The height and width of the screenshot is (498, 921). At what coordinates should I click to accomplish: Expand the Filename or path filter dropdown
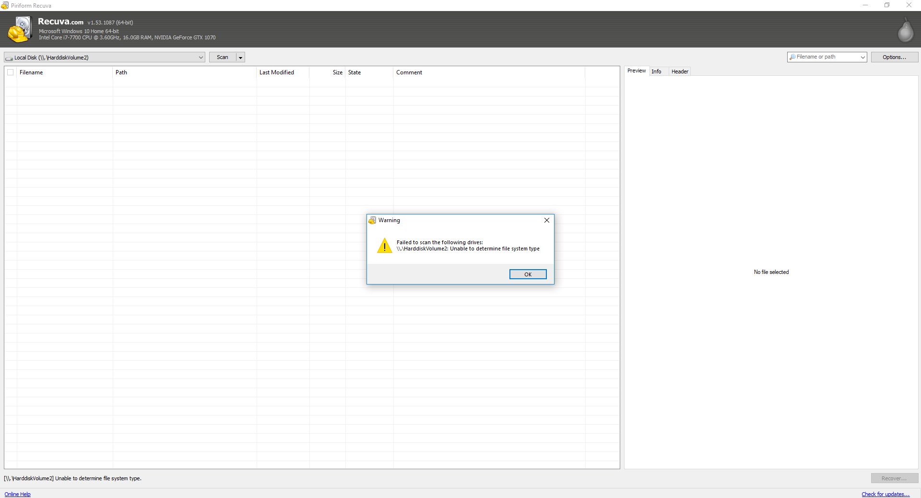pos(862,57)
